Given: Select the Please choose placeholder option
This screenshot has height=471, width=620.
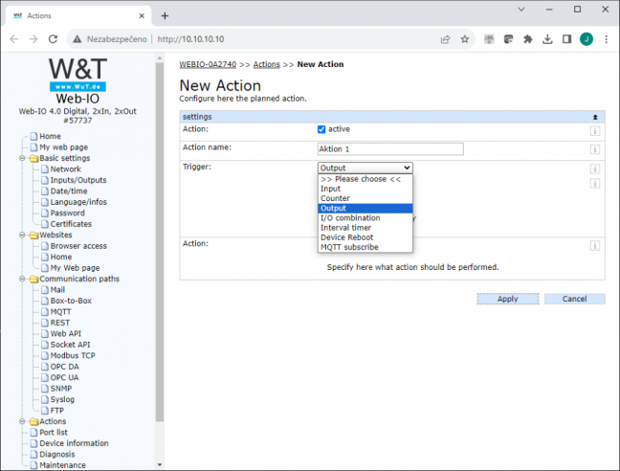Looking at the screenshot, I should coord(365,179).
